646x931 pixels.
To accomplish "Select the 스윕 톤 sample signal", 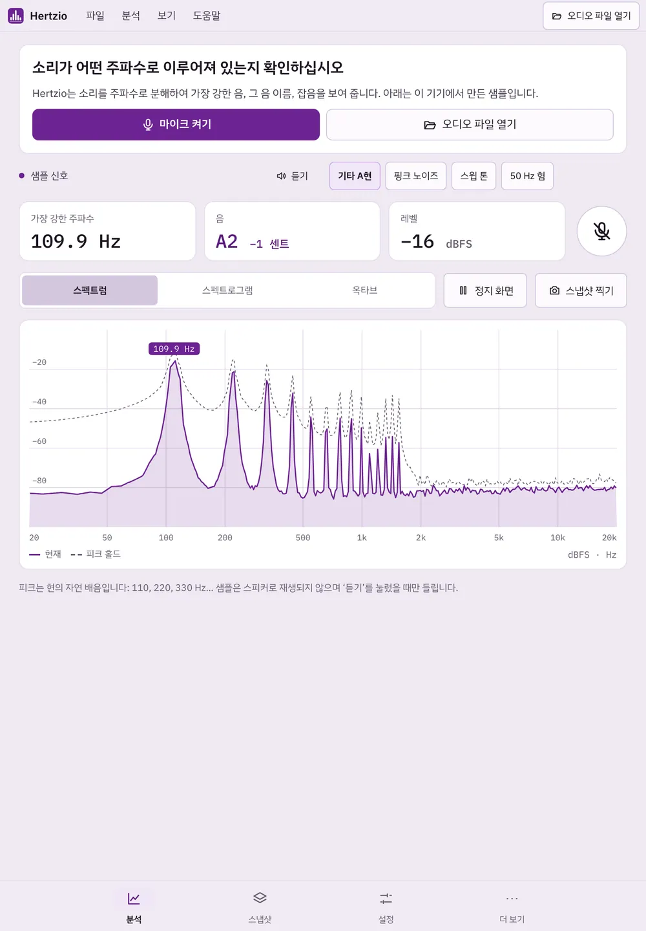I will coord(474,176).
